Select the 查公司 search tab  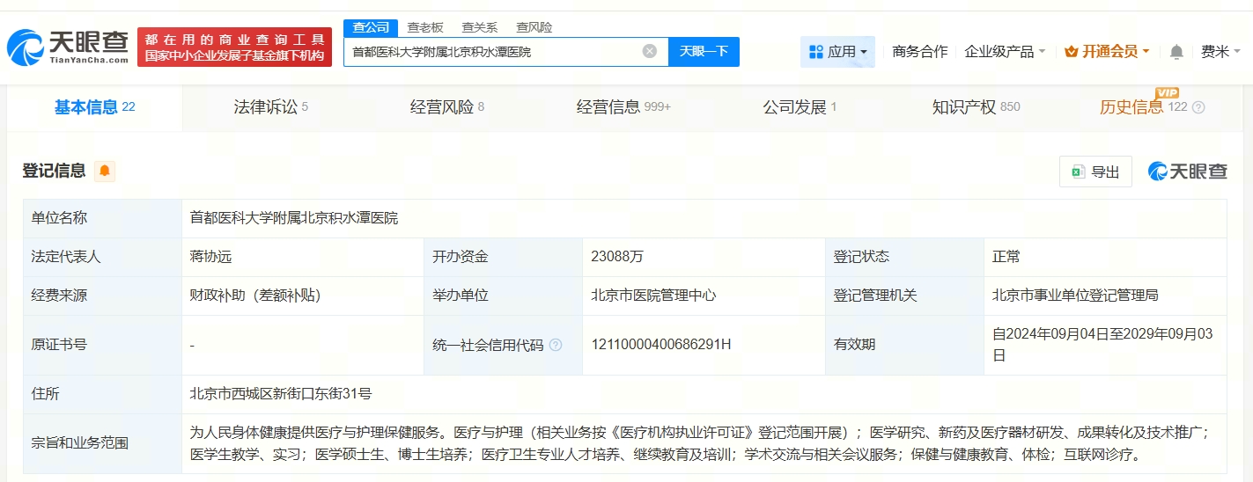pos(371,27)
